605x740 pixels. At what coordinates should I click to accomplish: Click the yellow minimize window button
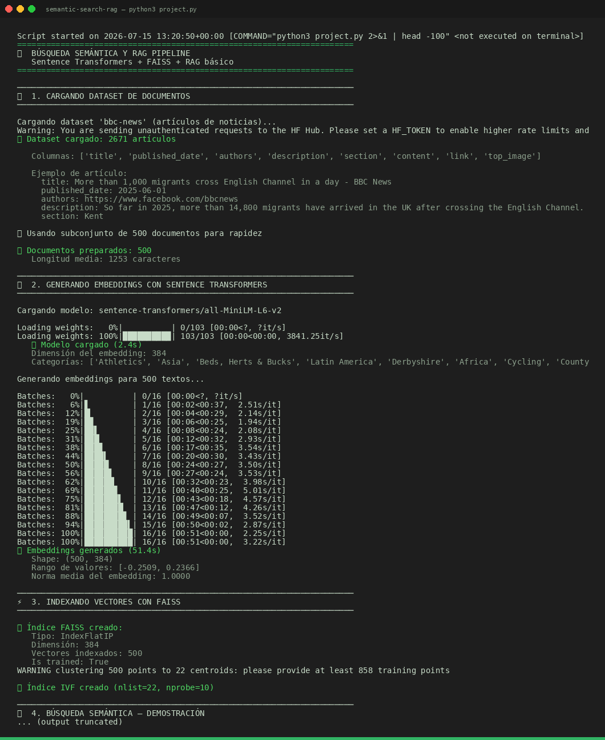pyautogui.click(x=20, y=9)
